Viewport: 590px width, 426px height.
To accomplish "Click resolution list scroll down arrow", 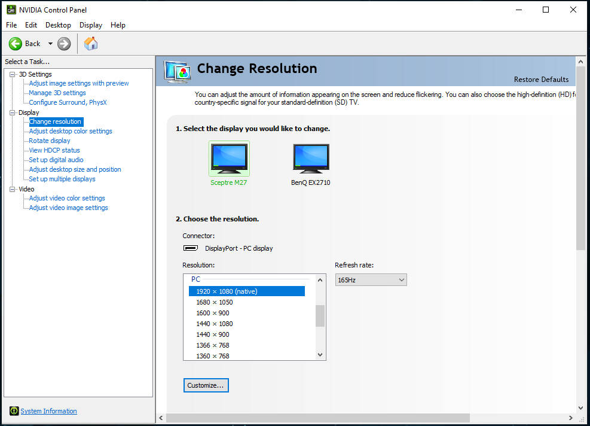I will point(320,354).
